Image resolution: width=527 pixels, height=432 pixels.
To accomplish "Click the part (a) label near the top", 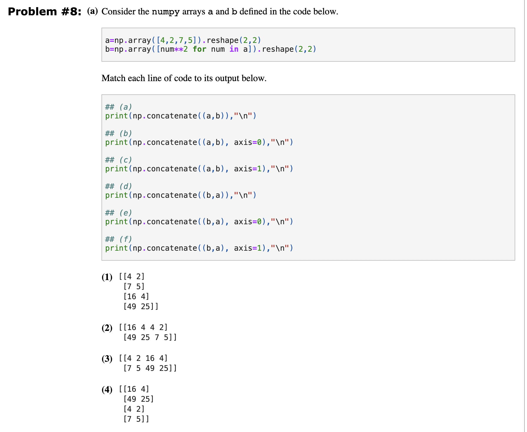I will click(x=93, y=11).
